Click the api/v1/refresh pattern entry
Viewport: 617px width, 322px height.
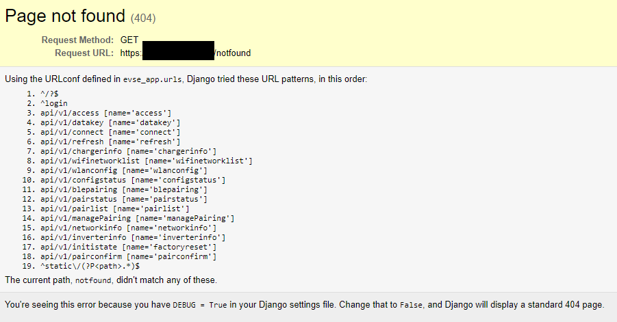pyautogui.click(x=110, y=142)
